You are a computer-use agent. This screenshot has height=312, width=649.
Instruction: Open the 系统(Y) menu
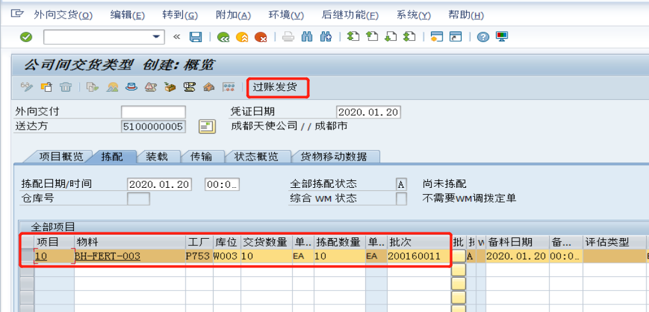[x=414, y=15]
